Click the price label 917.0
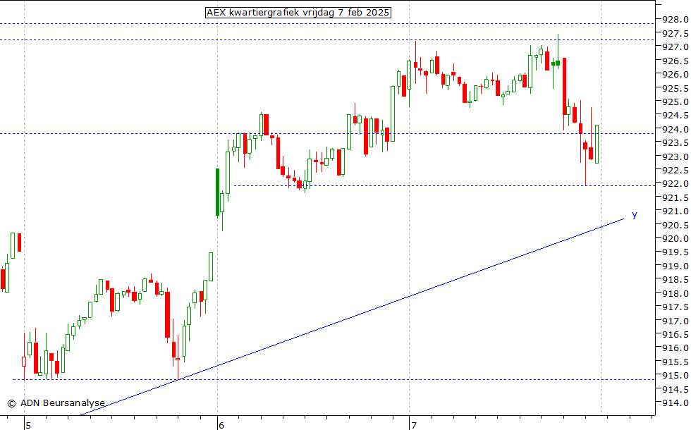 click(x=675, y=321)
